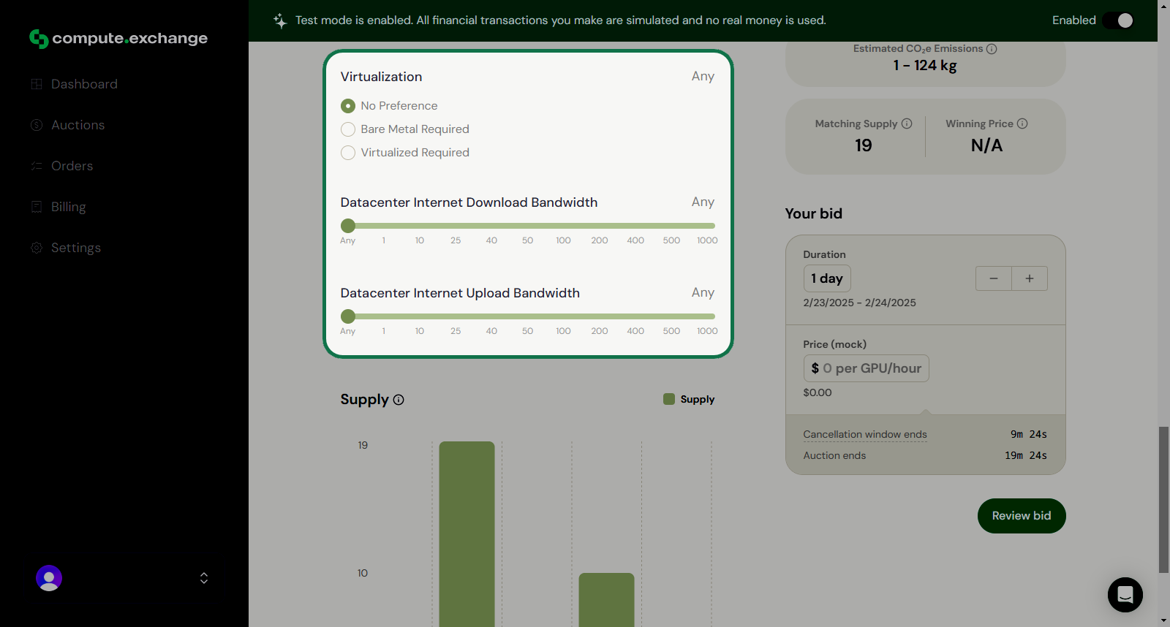Click the $0.00 total price text

(818, 392)
